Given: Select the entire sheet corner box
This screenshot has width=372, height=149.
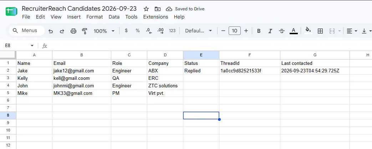Looking at the screenshot, I should 8,55.
